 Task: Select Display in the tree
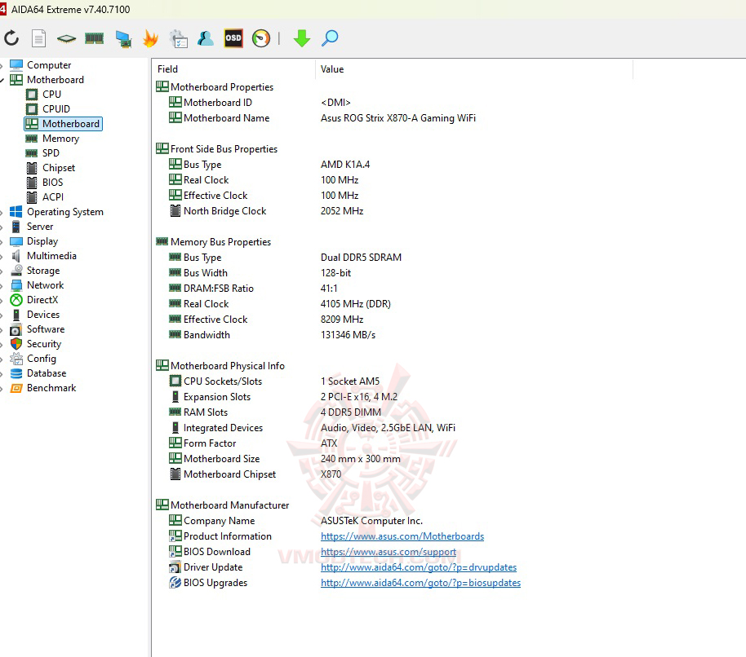42,241
